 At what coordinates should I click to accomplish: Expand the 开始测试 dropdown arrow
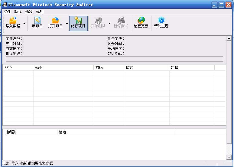click(x=109, y=23)
